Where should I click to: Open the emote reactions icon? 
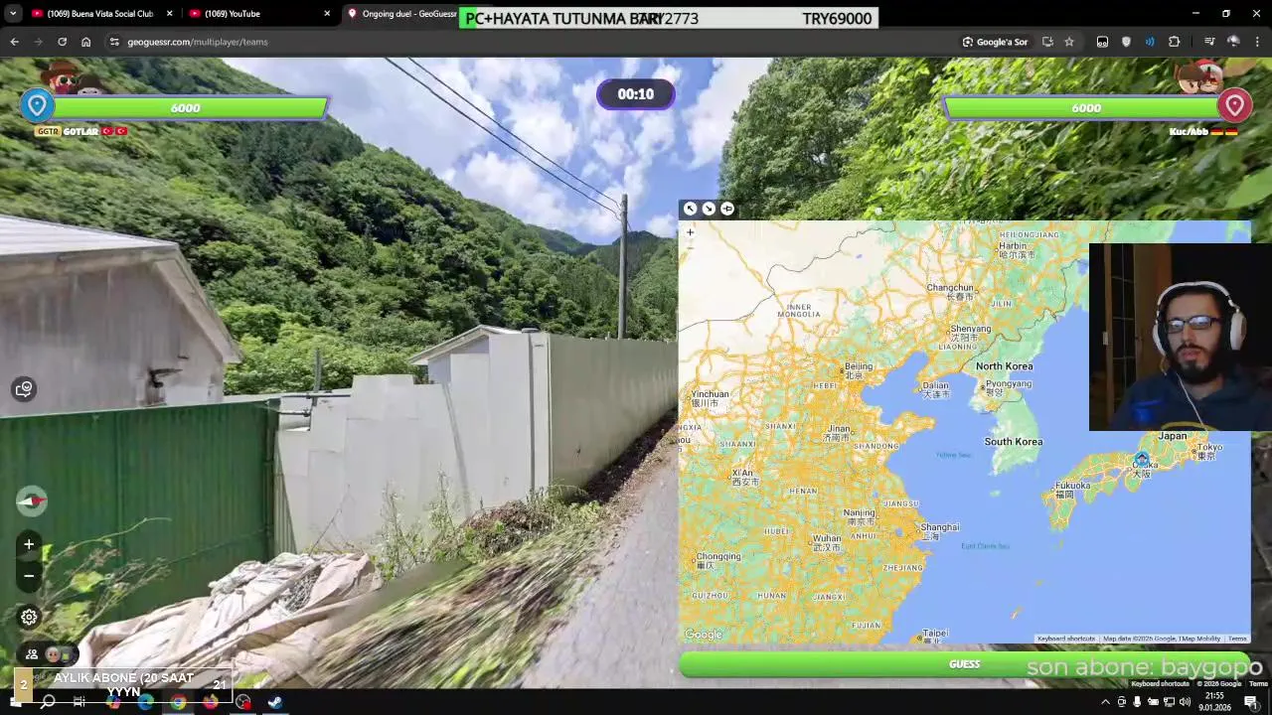click(25, 388)
